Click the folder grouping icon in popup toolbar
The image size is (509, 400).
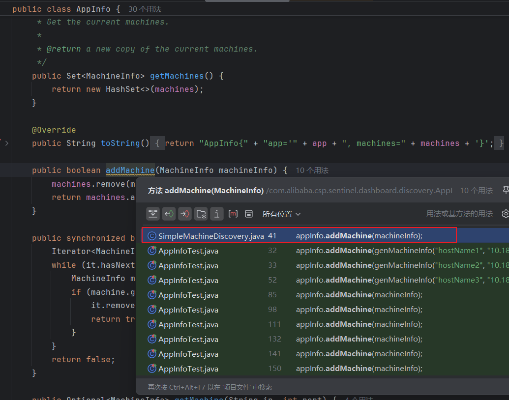pyautogui.click(x=201, y=214)
